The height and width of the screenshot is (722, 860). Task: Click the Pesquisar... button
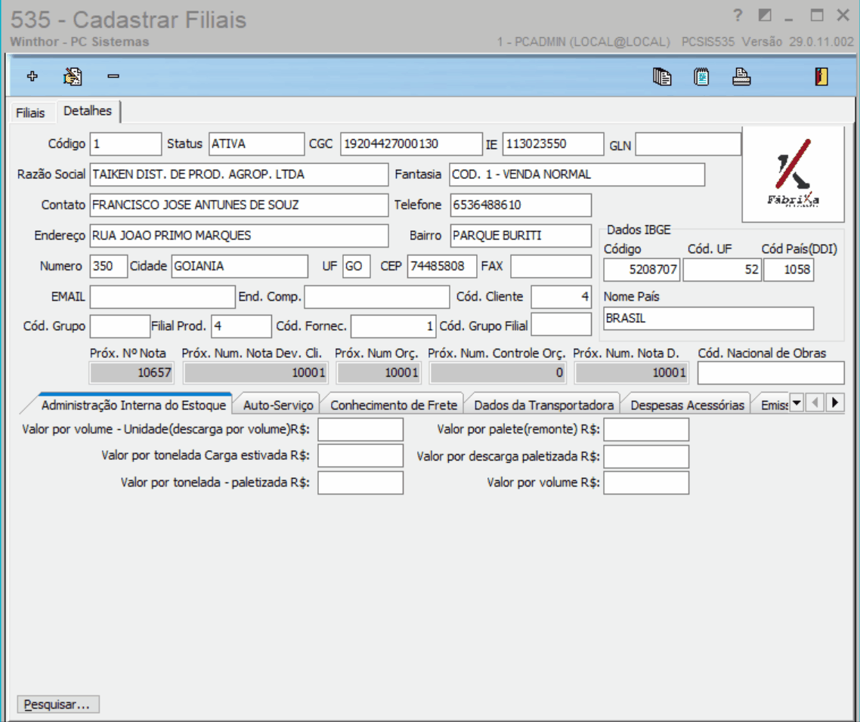(58, 705)
